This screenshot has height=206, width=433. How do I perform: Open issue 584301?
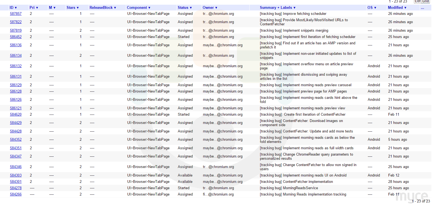point(16,182)
